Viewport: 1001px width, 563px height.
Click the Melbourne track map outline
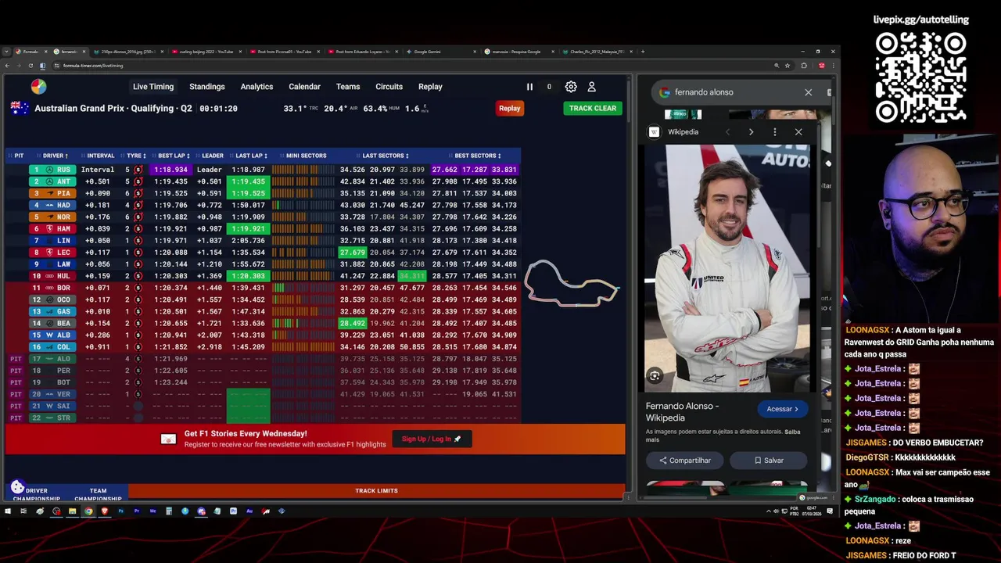(x=572, y=282)
